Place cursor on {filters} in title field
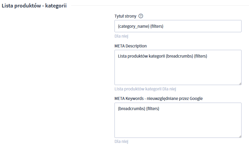Viewport: 249px width, 145px height. pyautogui.click(x=157, y=26)
